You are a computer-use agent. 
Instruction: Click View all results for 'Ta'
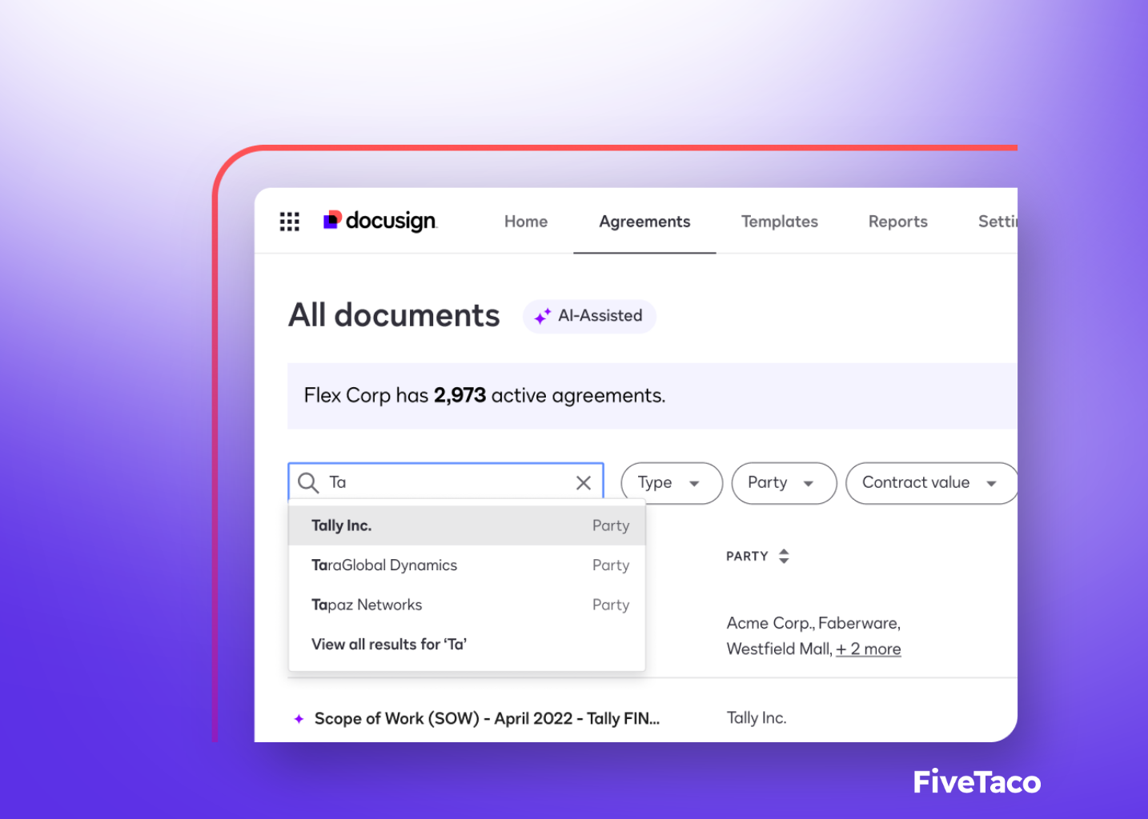389,645
